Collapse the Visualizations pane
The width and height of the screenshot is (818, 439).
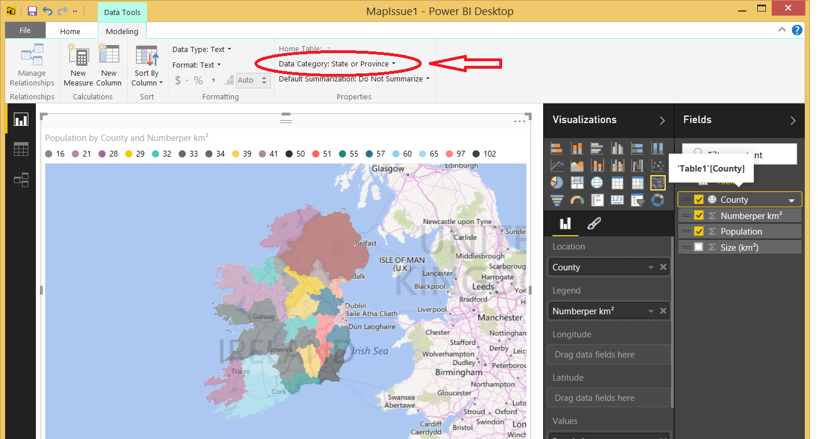[x=662, y=120]
